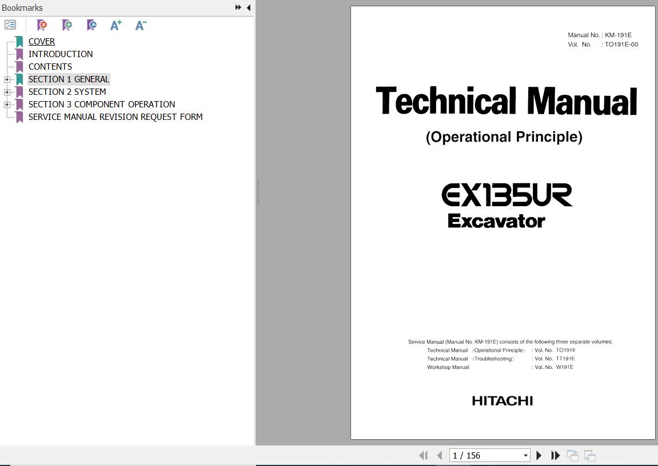Click the Excavator word under the logo
The image size is (658, 466).
tap(496, 221)
